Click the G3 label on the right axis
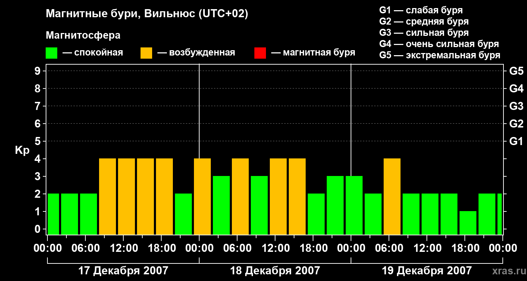The image size is (527, 281). (x=516, y=106)
